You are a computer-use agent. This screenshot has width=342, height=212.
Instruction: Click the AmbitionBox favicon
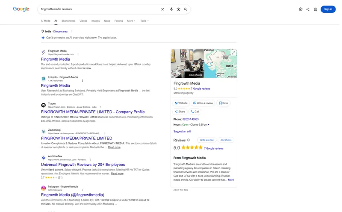point(44,158)
